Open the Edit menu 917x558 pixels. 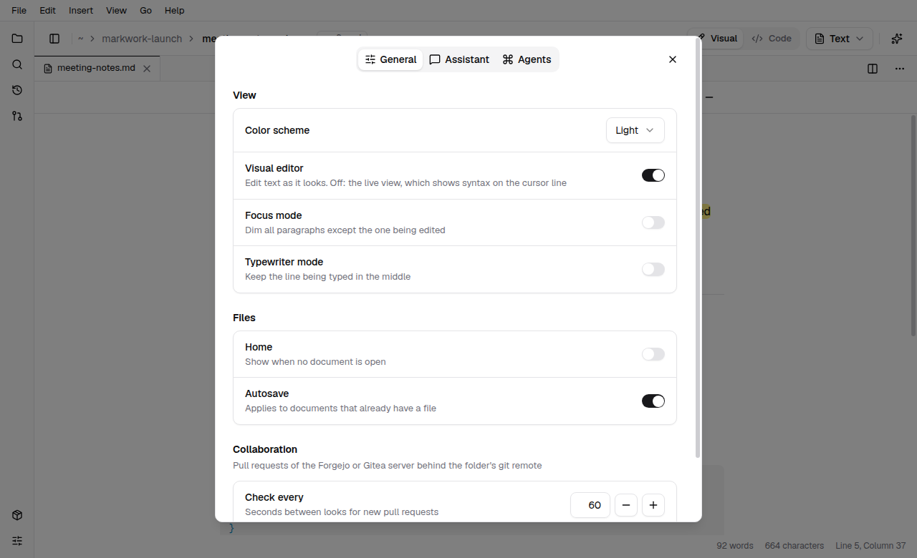pos(47,11)
